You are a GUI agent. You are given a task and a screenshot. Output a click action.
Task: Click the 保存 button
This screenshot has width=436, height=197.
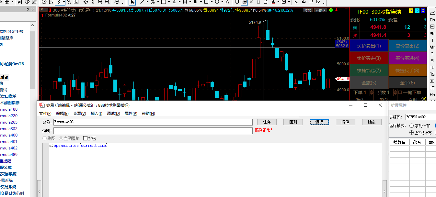(x=267, y=122)
